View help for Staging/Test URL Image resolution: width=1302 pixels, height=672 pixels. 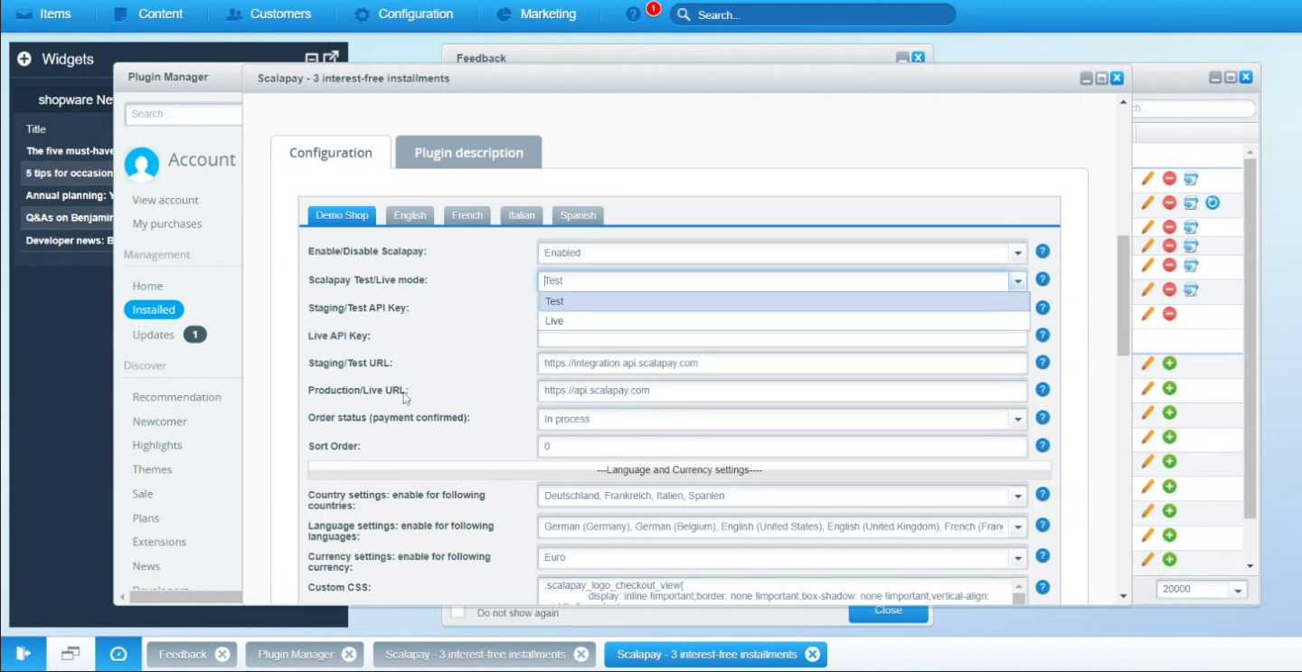(1043, 363)
